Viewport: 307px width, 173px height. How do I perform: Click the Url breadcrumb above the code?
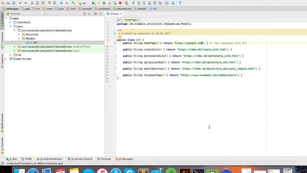pos(119,20)
